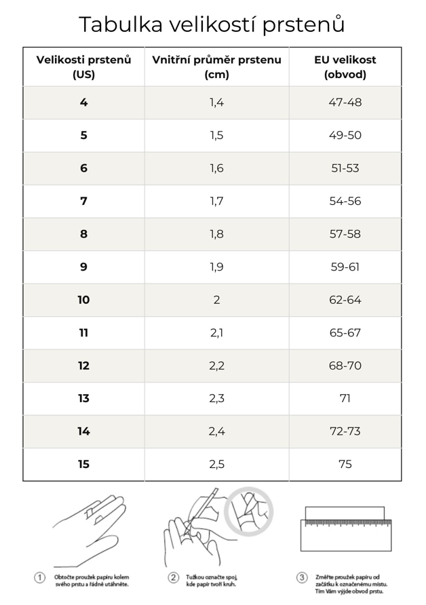
Task: Click the "EU velikost (obvod)" column header
Action: pos(345,66)
